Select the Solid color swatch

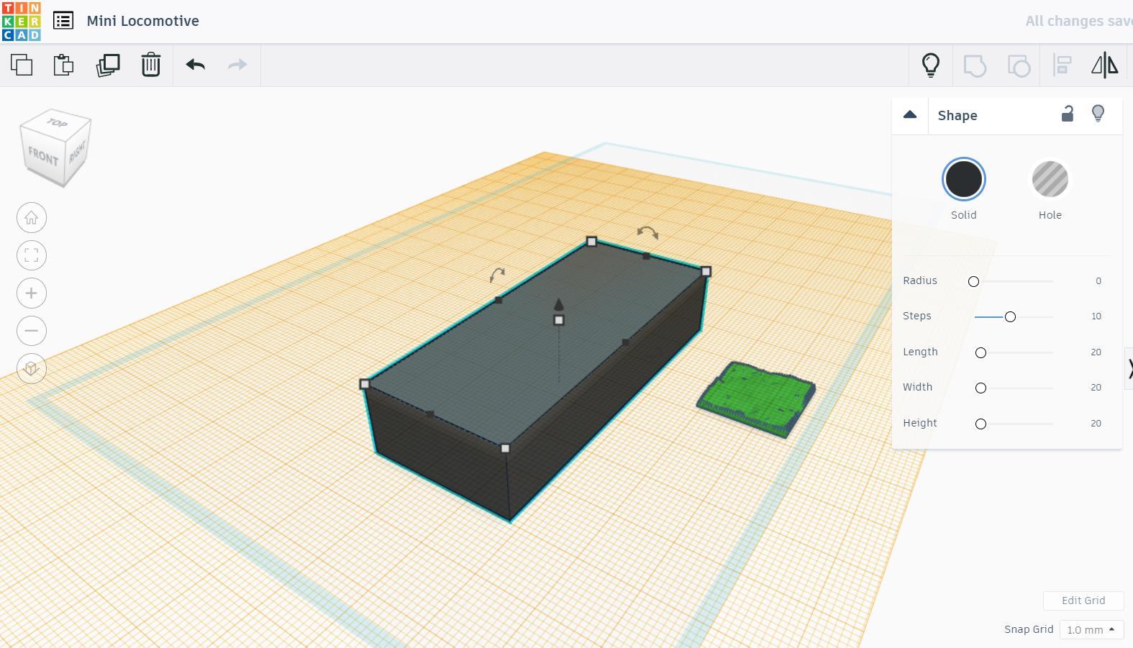tap(964, 179)
